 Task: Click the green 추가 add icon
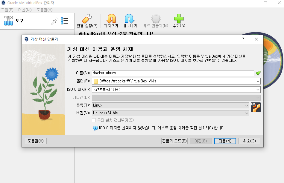179,19
